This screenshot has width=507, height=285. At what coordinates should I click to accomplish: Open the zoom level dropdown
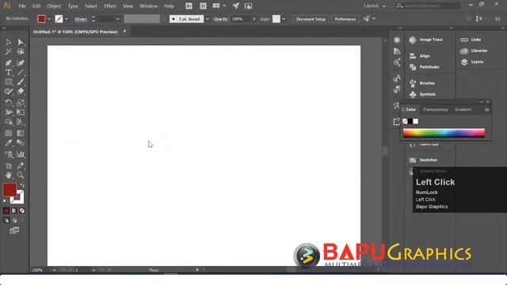[54, 270]
